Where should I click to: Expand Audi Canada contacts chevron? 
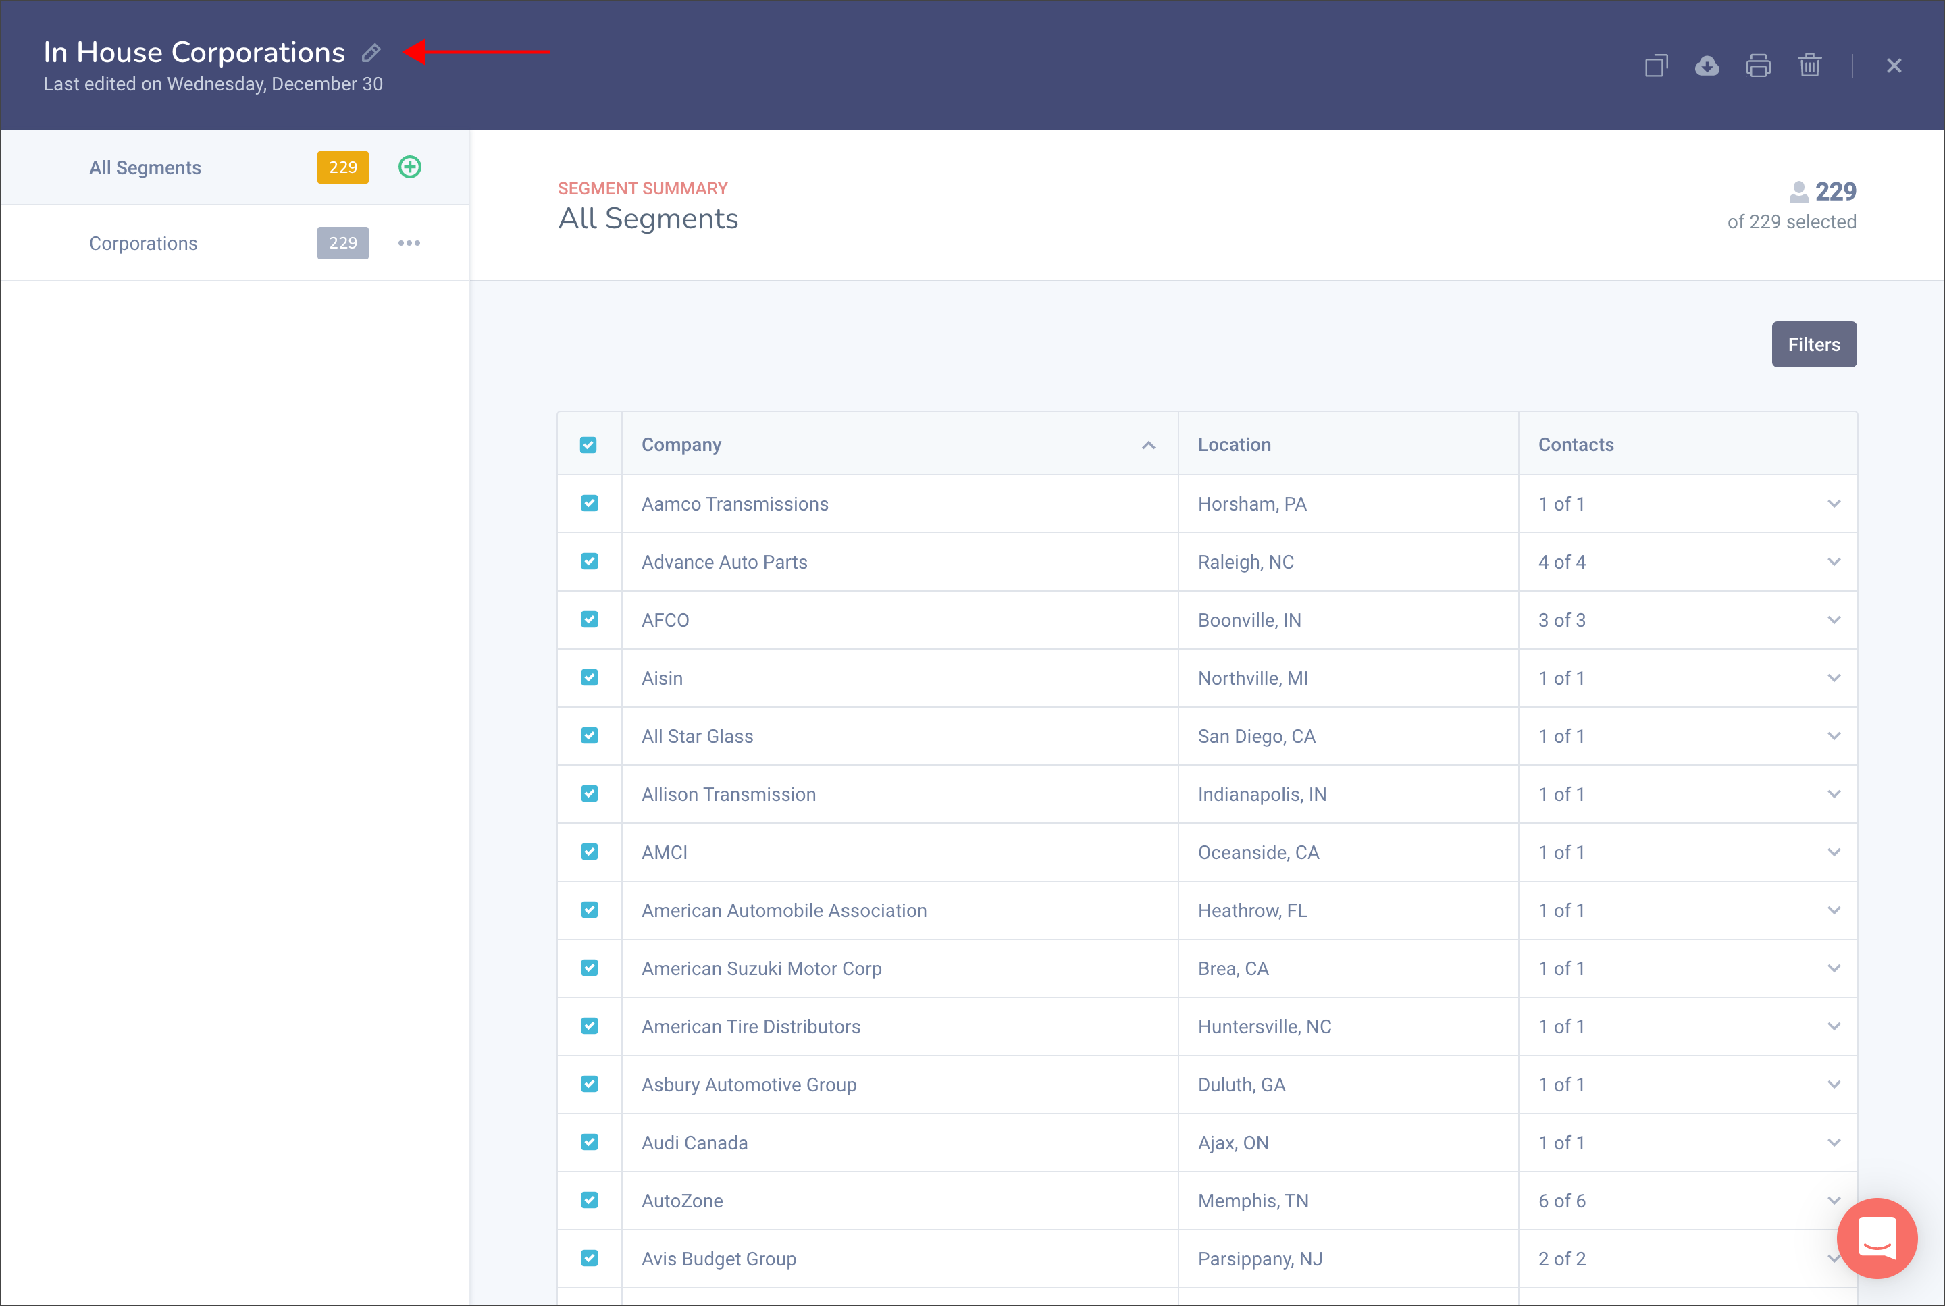(x=1834, y=1143)
